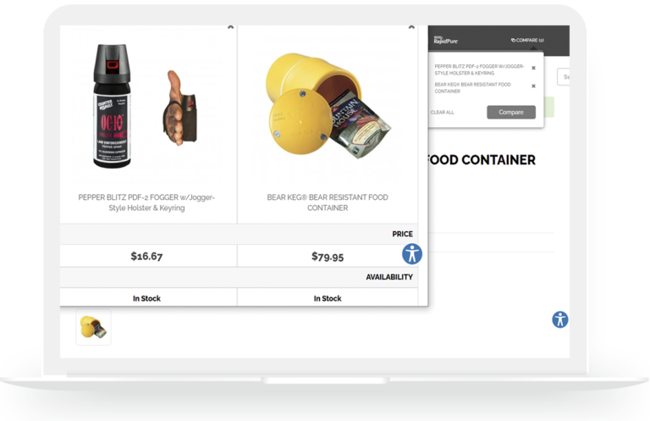The image size is (650, 421).
Task: Remove Bear Keg from compare list
Action: pos(533,86)
